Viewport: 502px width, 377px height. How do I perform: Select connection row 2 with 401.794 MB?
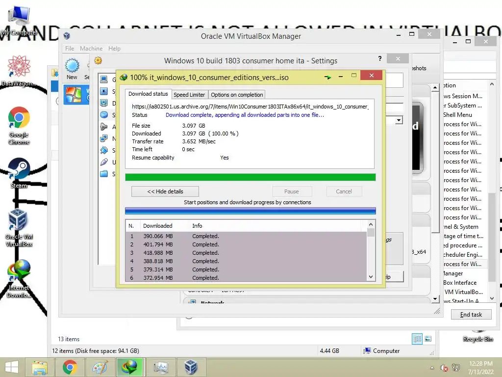(x=246, y=244)
